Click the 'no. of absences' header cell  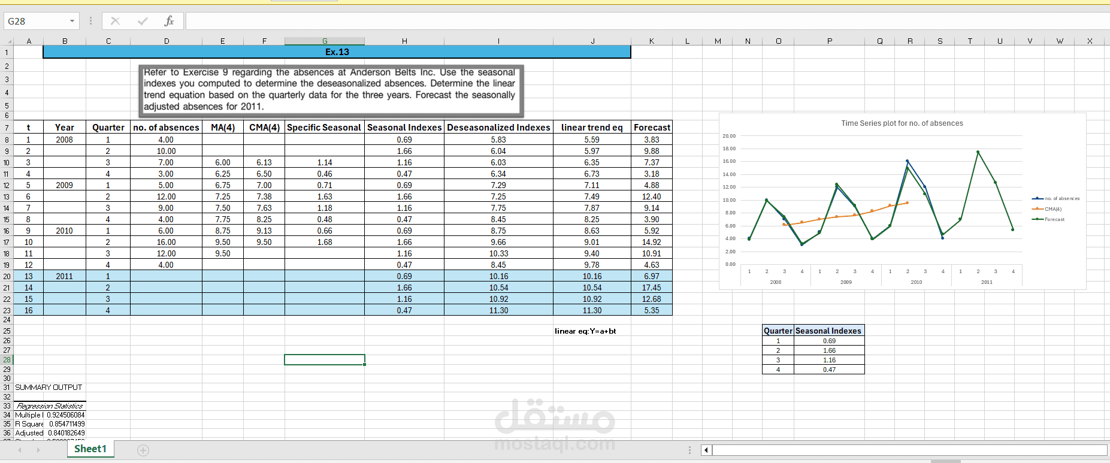[x=166, y=128]
